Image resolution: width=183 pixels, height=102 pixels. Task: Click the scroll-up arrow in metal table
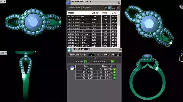coord(119,12)
